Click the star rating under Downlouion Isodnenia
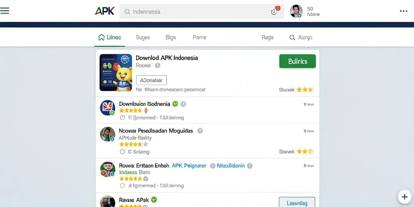This screenshot has height=207, width=414. [x=131, y=111]
